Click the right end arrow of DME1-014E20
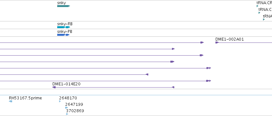272x116 pixels. [173, 87]
